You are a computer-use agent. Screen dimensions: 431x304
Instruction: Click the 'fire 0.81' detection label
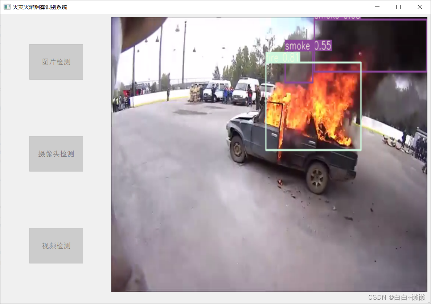(x=283, y=58)
